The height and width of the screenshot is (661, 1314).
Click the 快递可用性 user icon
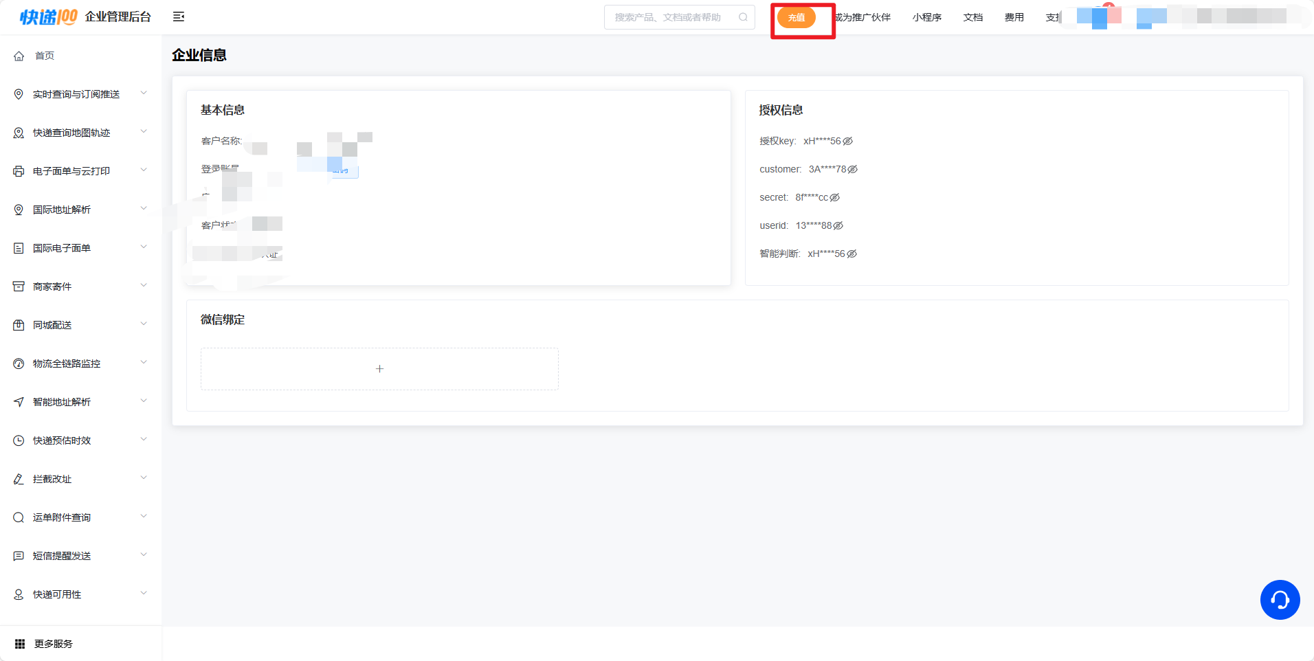[19, 594]
